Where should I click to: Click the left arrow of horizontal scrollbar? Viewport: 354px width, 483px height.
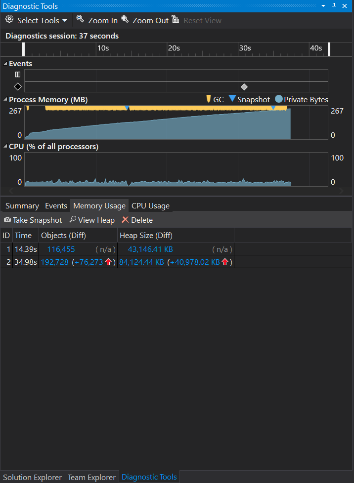point(11,191)
